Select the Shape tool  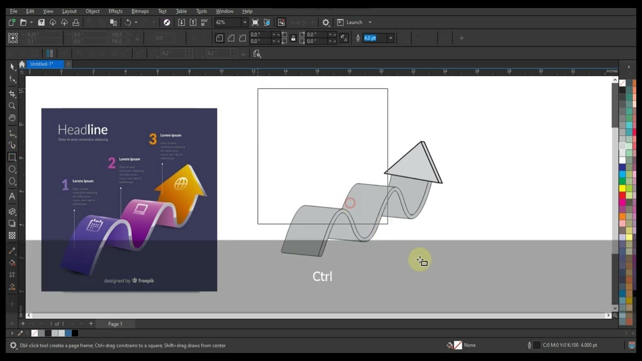pos(12,79)
